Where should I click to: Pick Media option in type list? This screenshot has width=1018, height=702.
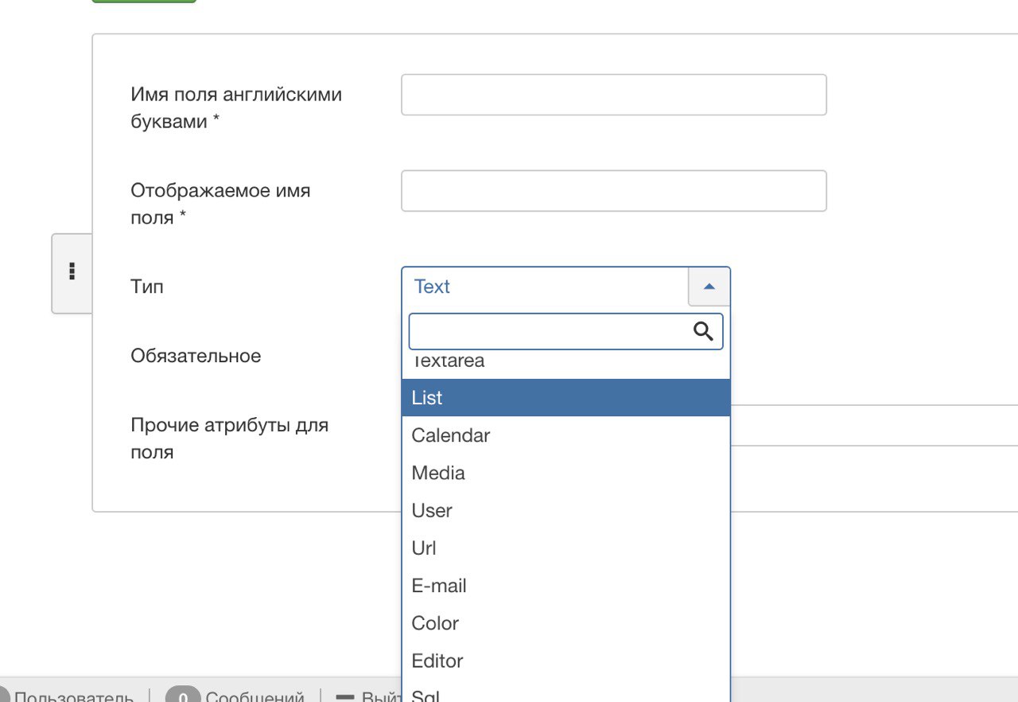(x=565, y=473)
